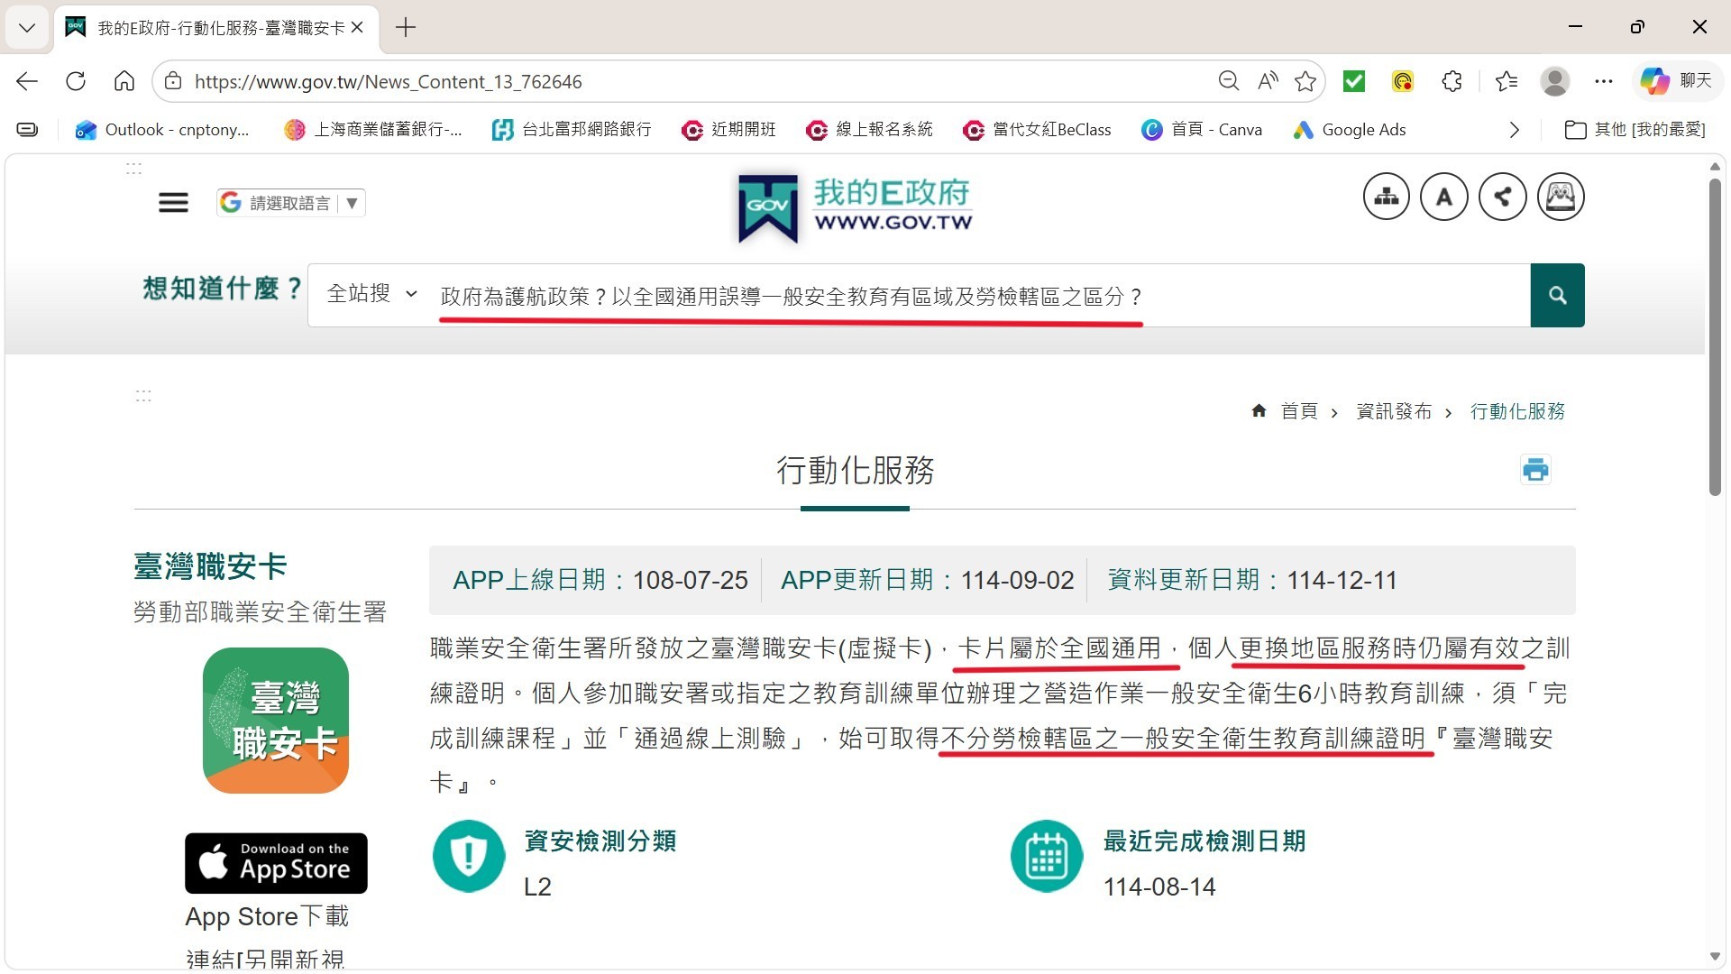Click the 資訊發布 breadcrumb link
This screenshot has width=1731, height=974.
tap(1394, 412)
